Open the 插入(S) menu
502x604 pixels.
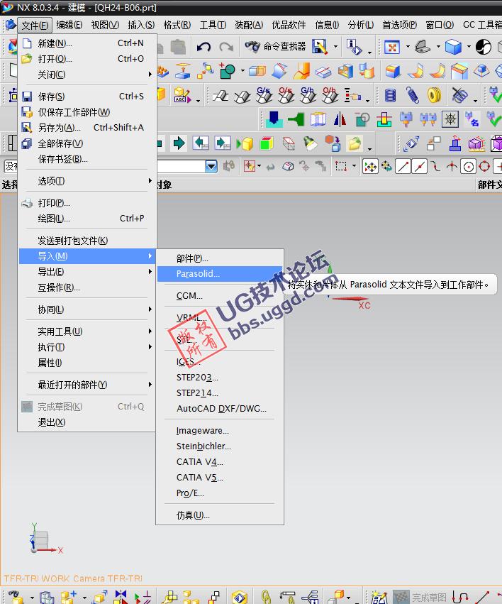coord(141,25)
